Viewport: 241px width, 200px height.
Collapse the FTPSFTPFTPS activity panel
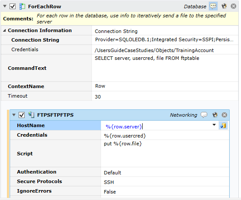[x=14, y=115]
